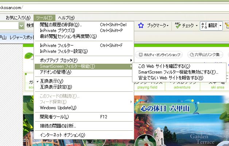Viewport: 229px width, 146px height.
Task: Click the star bookmark icon
Action: 141,26
